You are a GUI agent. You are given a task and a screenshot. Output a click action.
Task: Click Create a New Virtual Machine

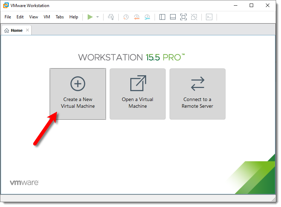tap(78, 94)
